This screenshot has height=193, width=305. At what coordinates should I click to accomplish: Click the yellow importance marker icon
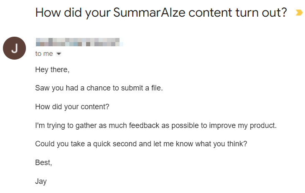click(299, 13)
